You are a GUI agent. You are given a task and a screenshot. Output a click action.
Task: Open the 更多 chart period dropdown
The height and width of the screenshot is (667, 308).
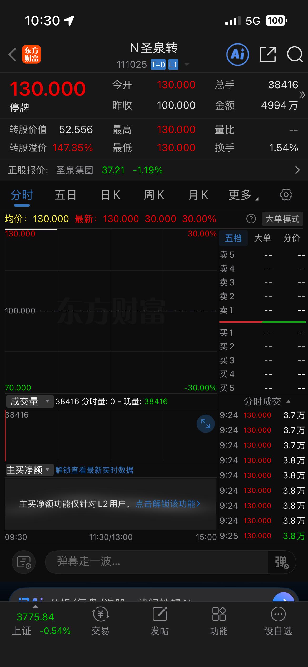point(244,195)
